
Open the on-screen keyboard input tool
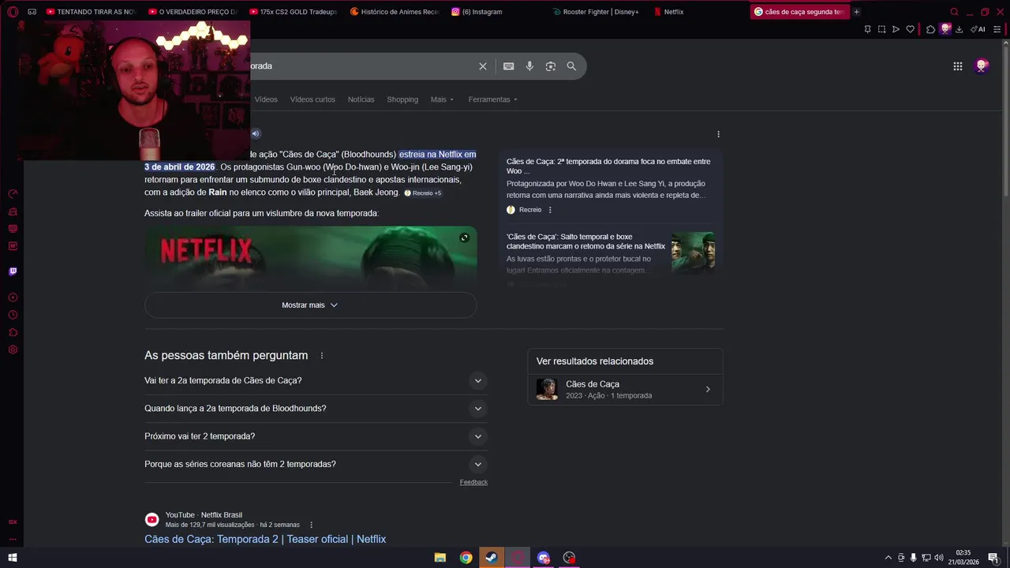coord(509,66)
